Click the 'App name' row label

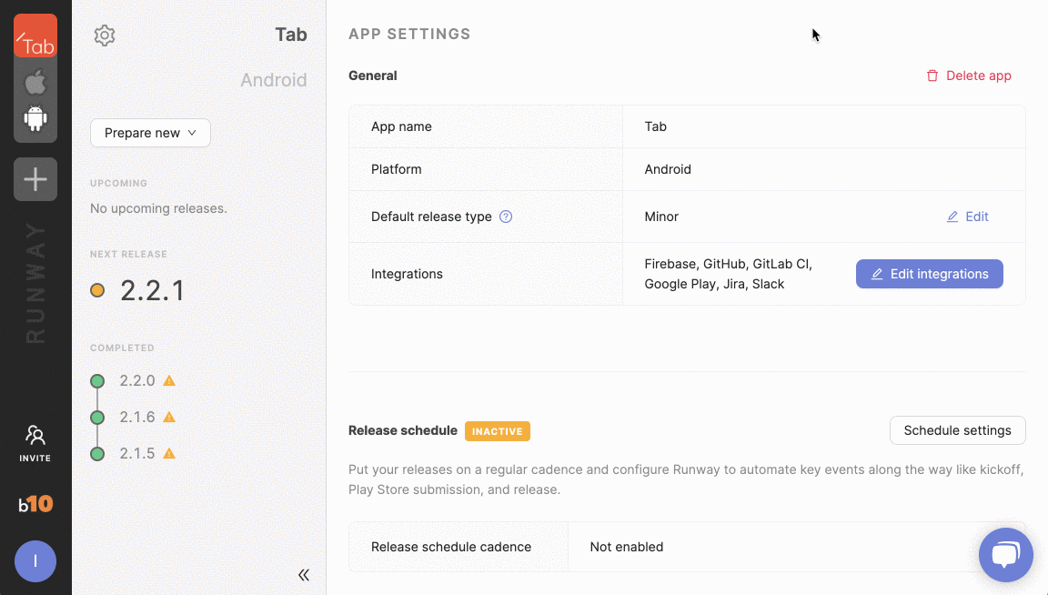point(401,126)
